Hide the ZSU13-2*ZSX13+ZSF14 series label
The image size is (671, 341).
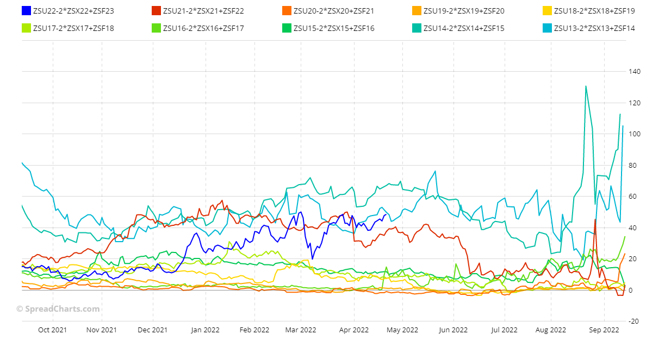pyautogui.click(x=594, y=28)
